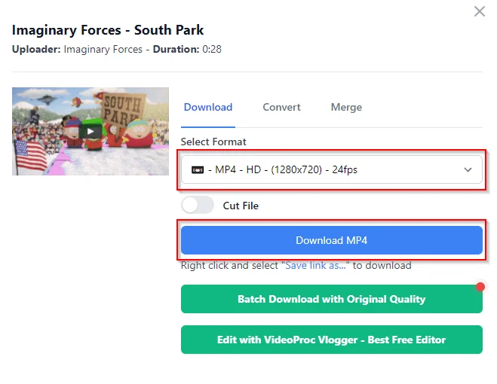Click the title "Imaginary Forces - South Park"
The image size is (497, 384).
tap(108, 30)
